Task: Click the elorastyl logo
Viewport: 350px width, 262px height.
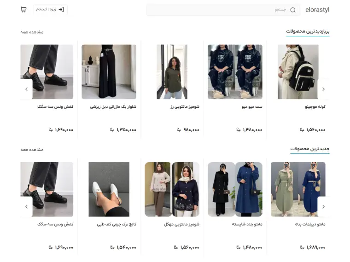Action: click(x=317, y=10)
